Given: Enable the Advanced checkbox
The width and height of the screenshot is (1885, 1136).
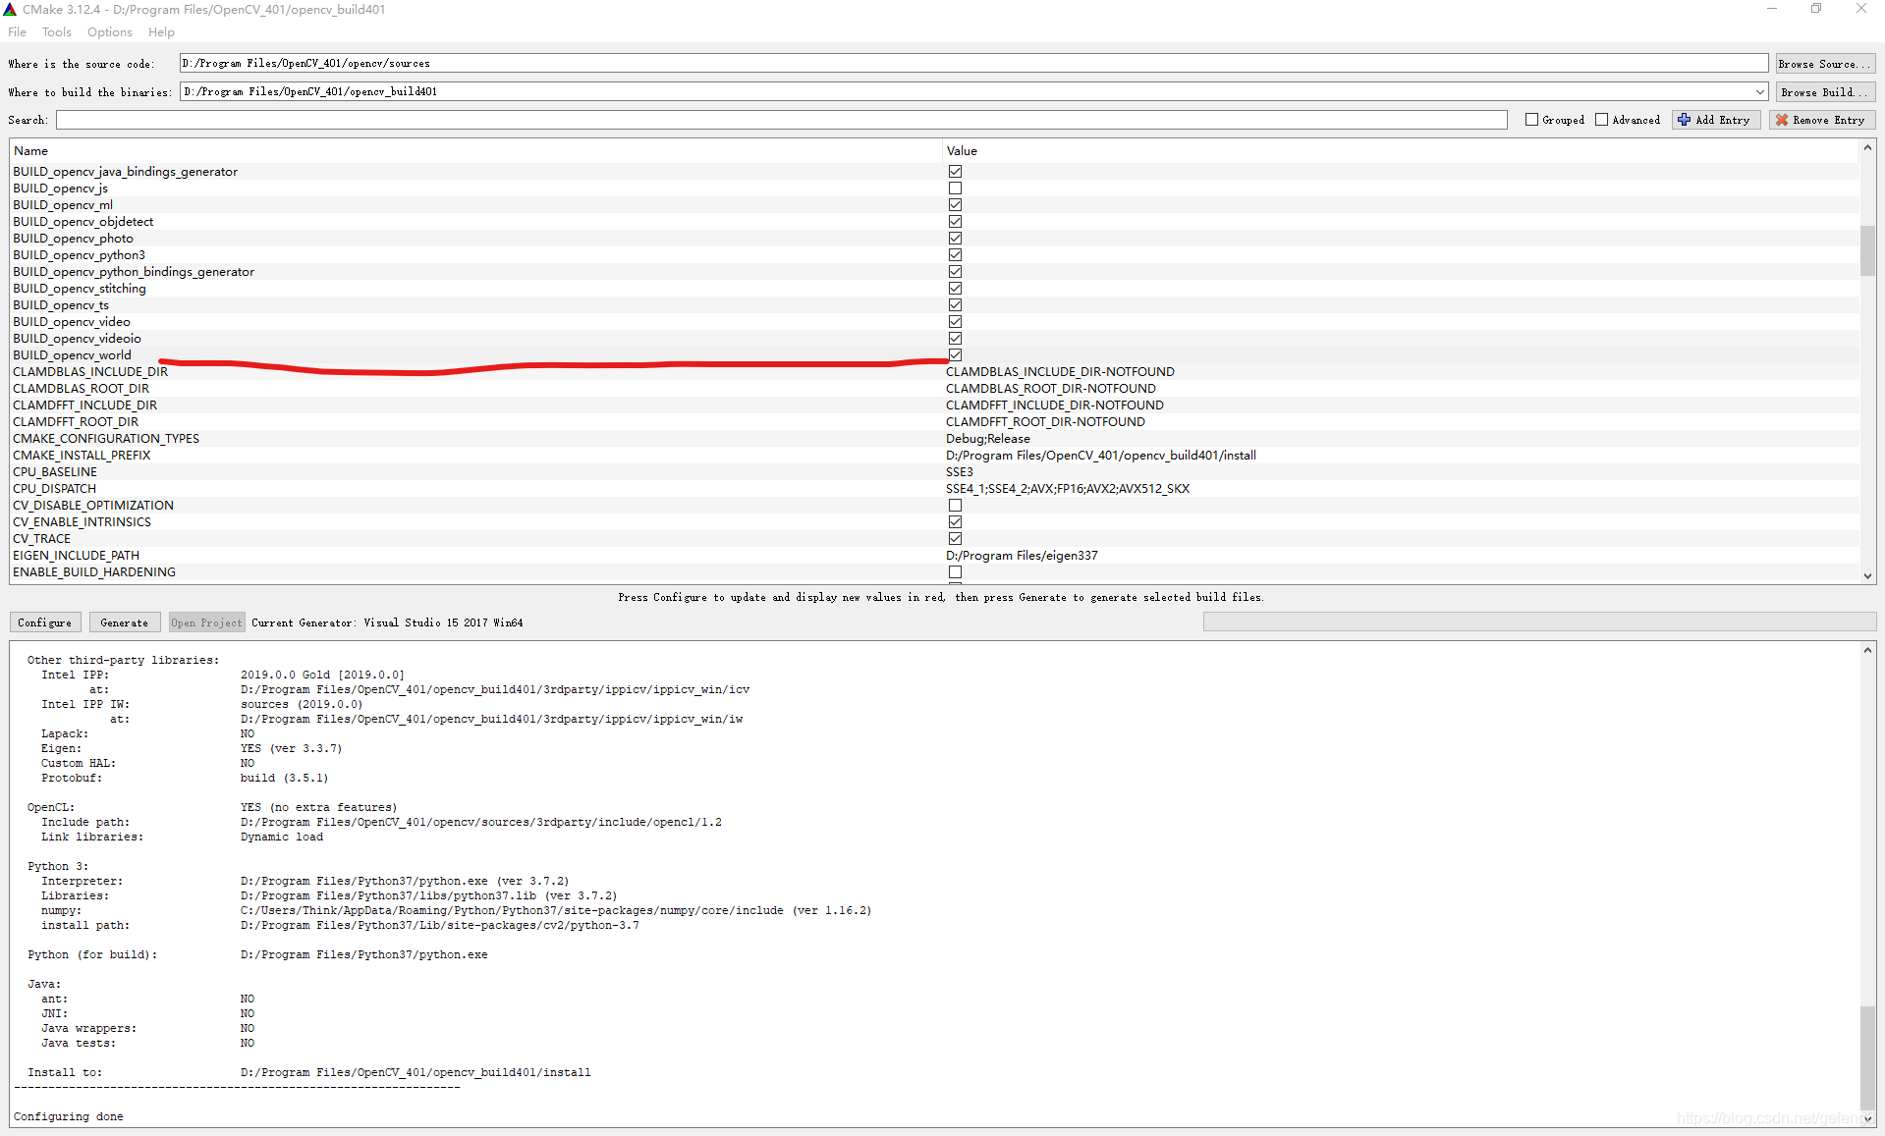Looking at the screenshot, I should point(1601,120).
